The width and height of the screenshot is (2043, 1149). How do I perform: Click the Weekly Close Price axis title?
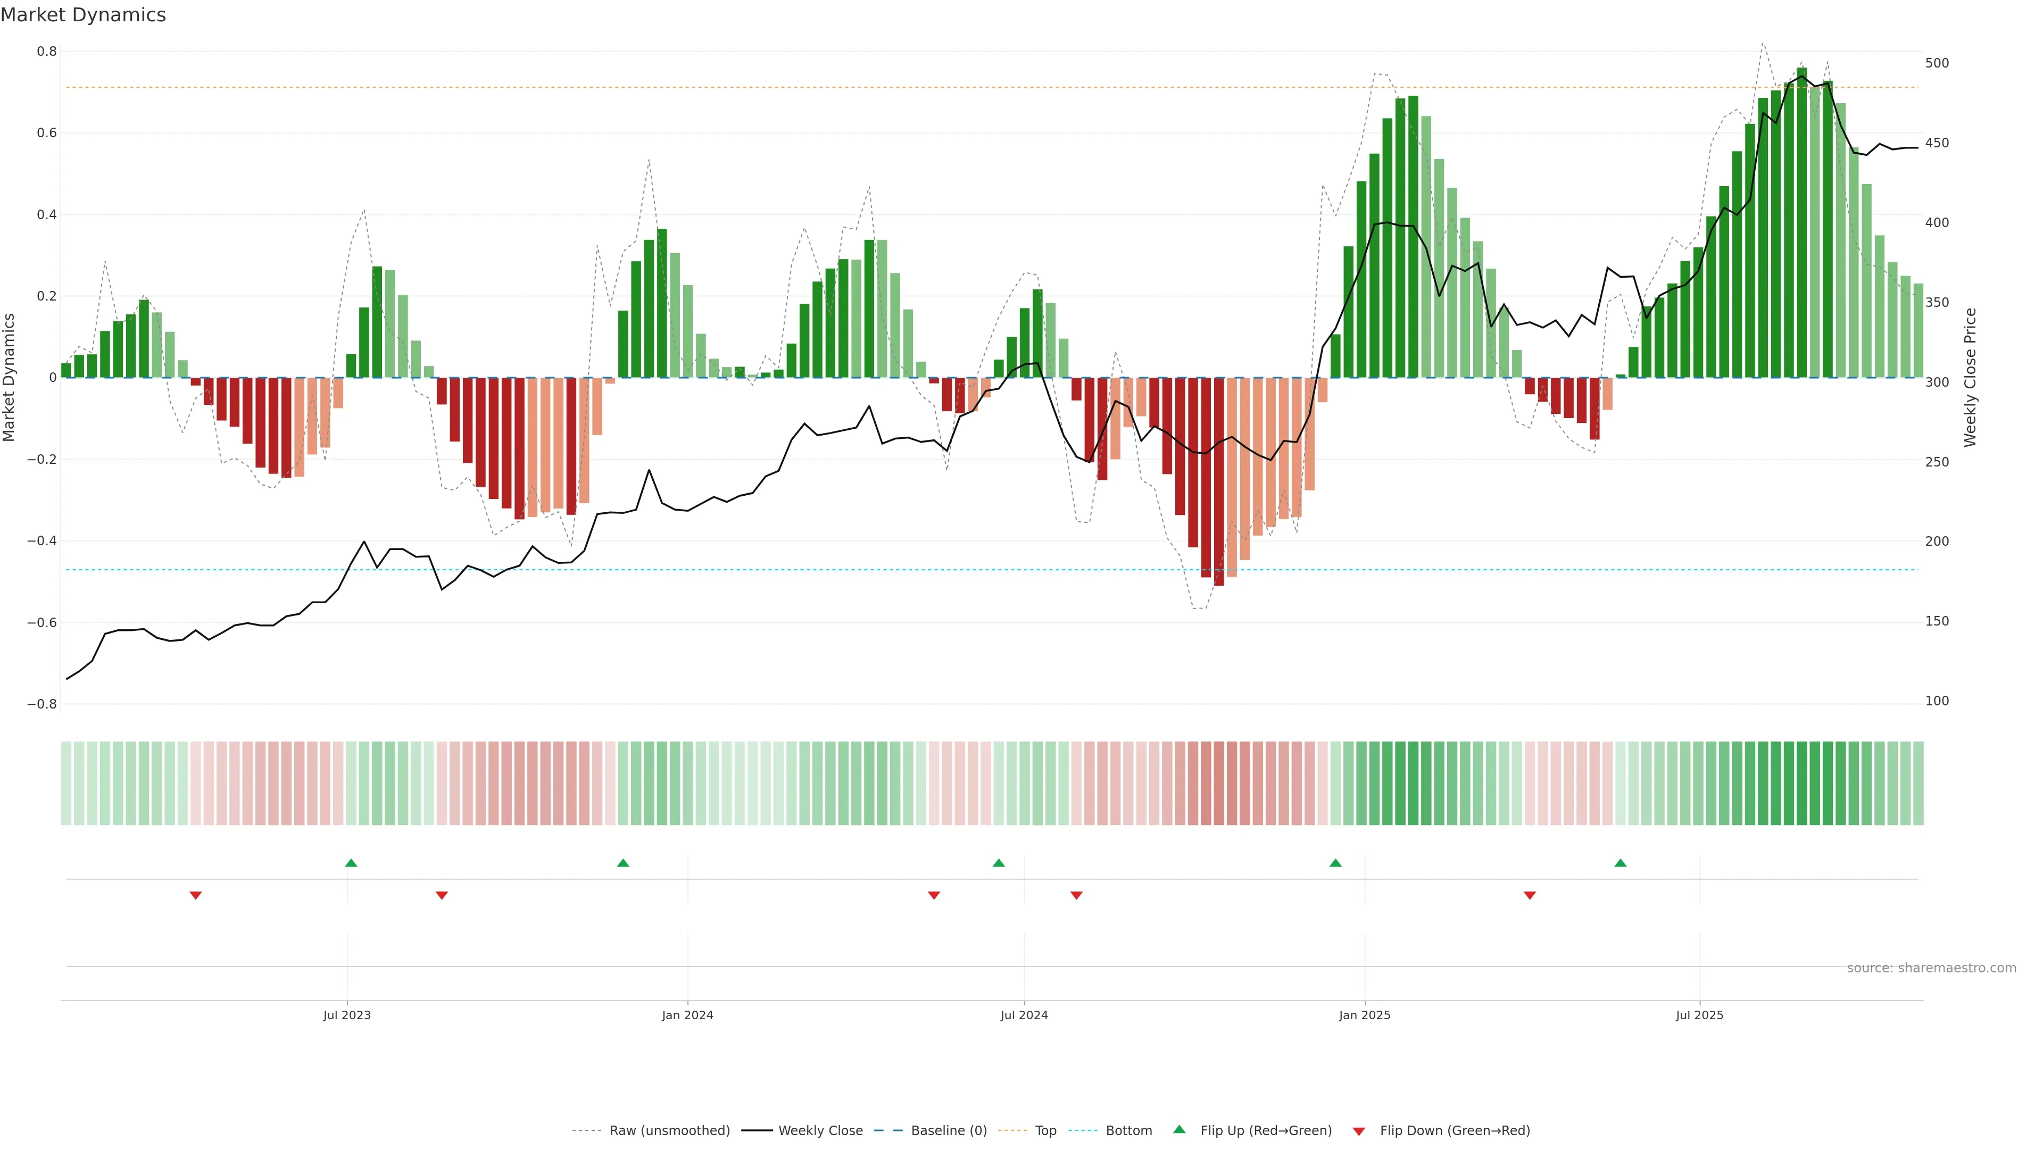[x=1970, y=378]
